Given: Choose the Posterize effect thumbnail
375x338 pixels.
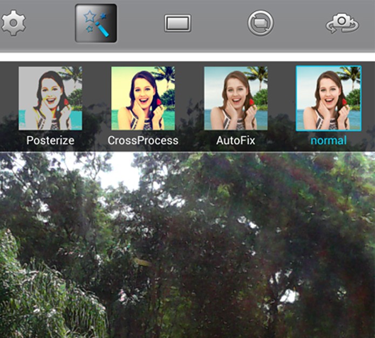Looking at the screenshot, I should tap(51, 98).
